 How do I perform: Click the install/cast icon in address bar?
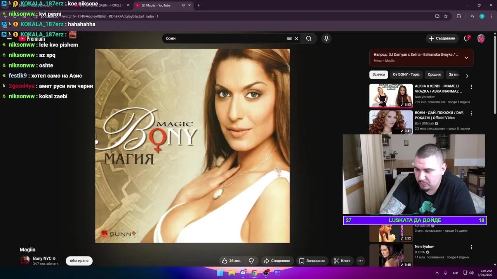pos(437,16)
